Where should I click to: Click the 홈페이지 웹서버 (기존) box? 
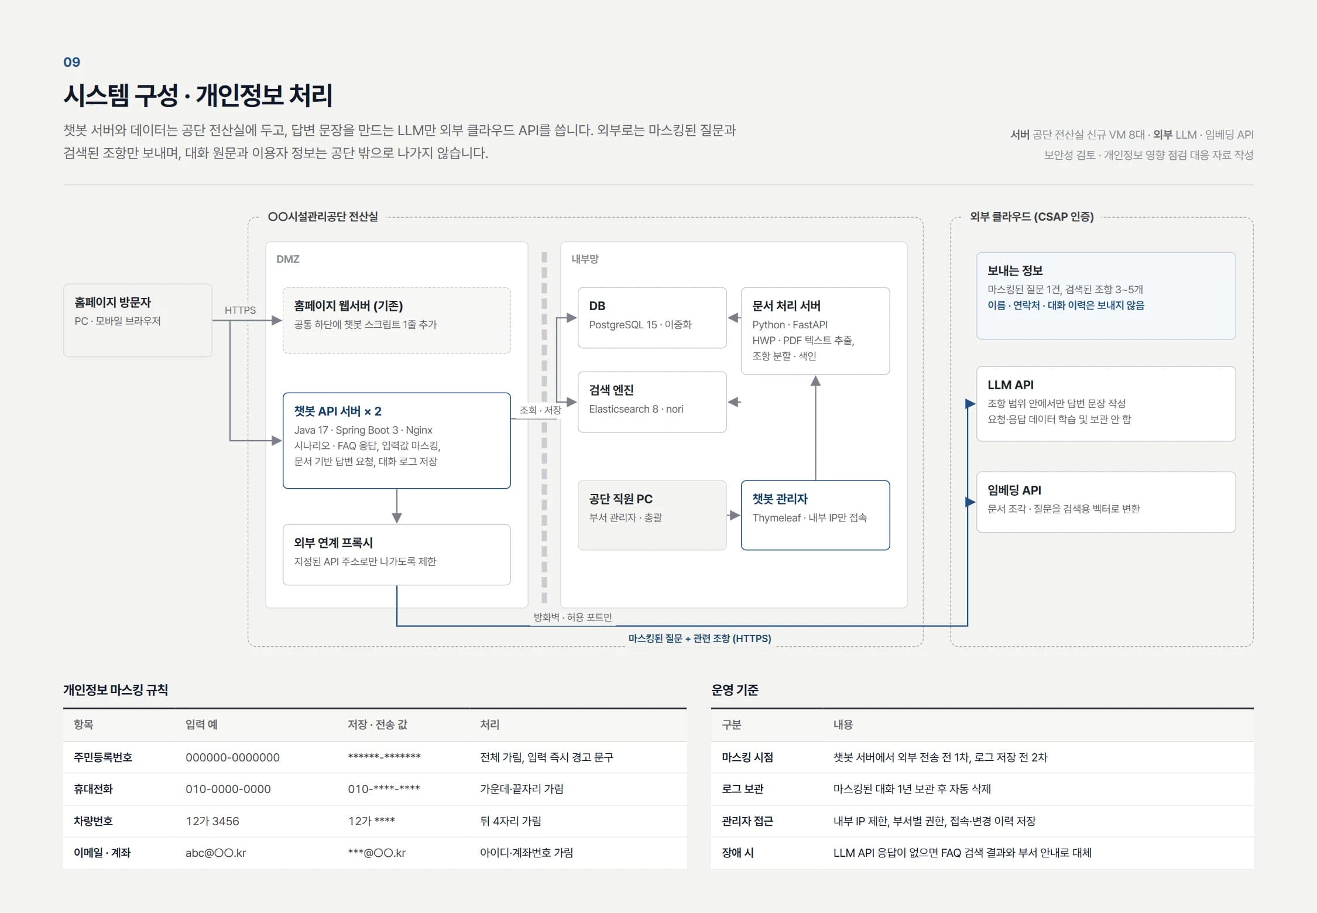(396, 320)
